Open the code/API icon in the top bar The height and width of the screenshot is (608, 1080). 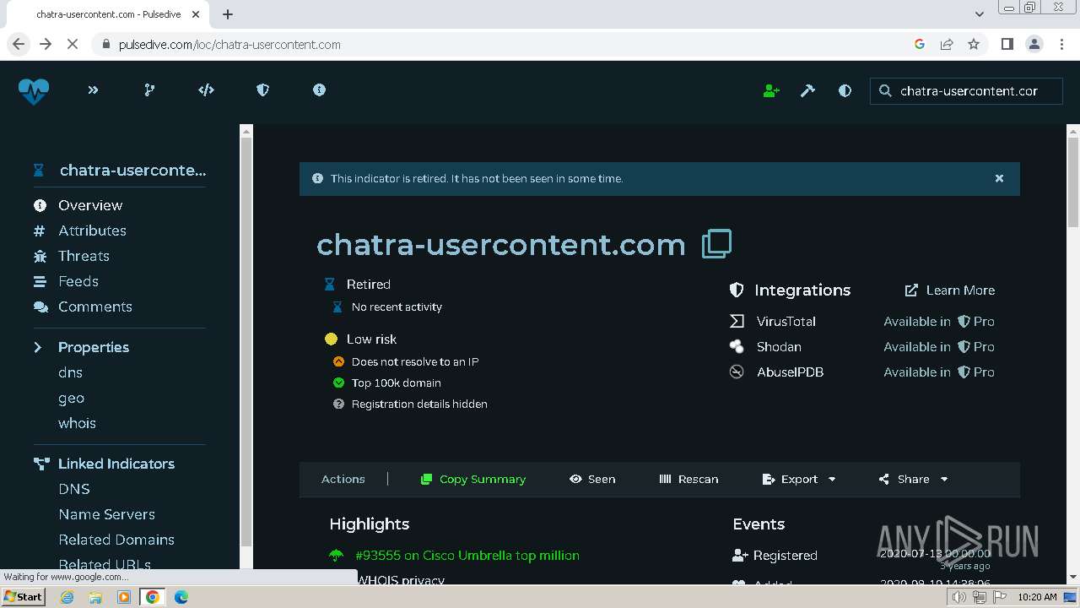[206, 90]
